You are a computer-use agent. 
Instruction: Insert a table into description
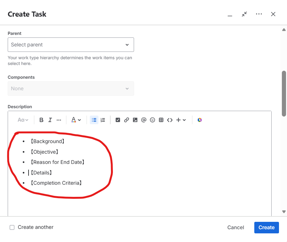161,120
